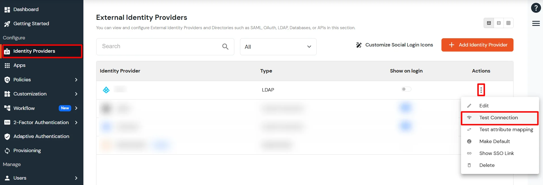Expand the 2-Factor Authentication submenu
The image size is (543, 185).
coord(41,122)
